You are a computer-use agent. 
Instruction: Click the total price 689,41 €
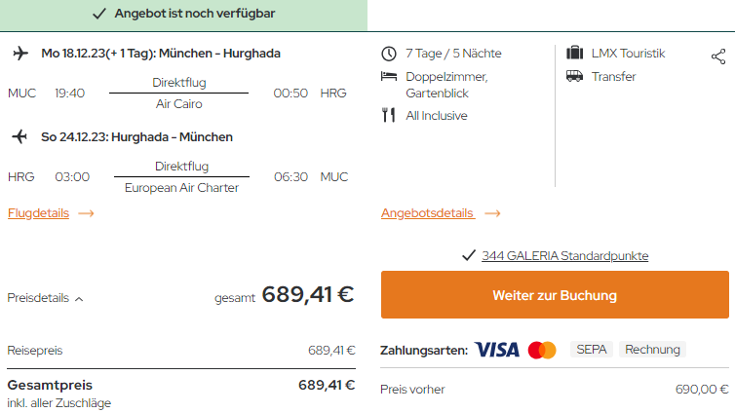coord(307,294)
